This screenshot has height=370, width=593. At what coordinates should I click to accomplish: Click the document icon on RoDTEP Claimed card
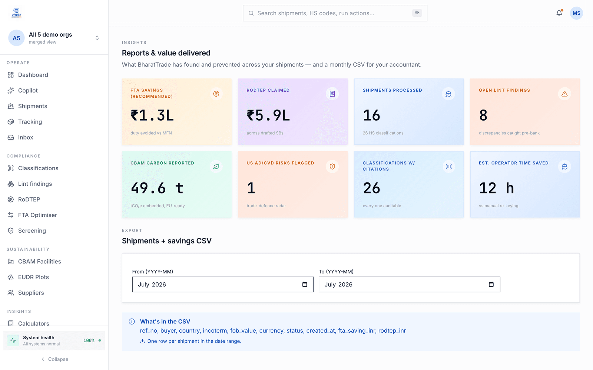[x=332, y=94]
